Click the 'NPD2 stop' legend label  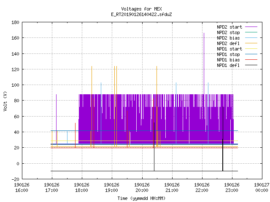pyautogui.click(x=228, y=32)
